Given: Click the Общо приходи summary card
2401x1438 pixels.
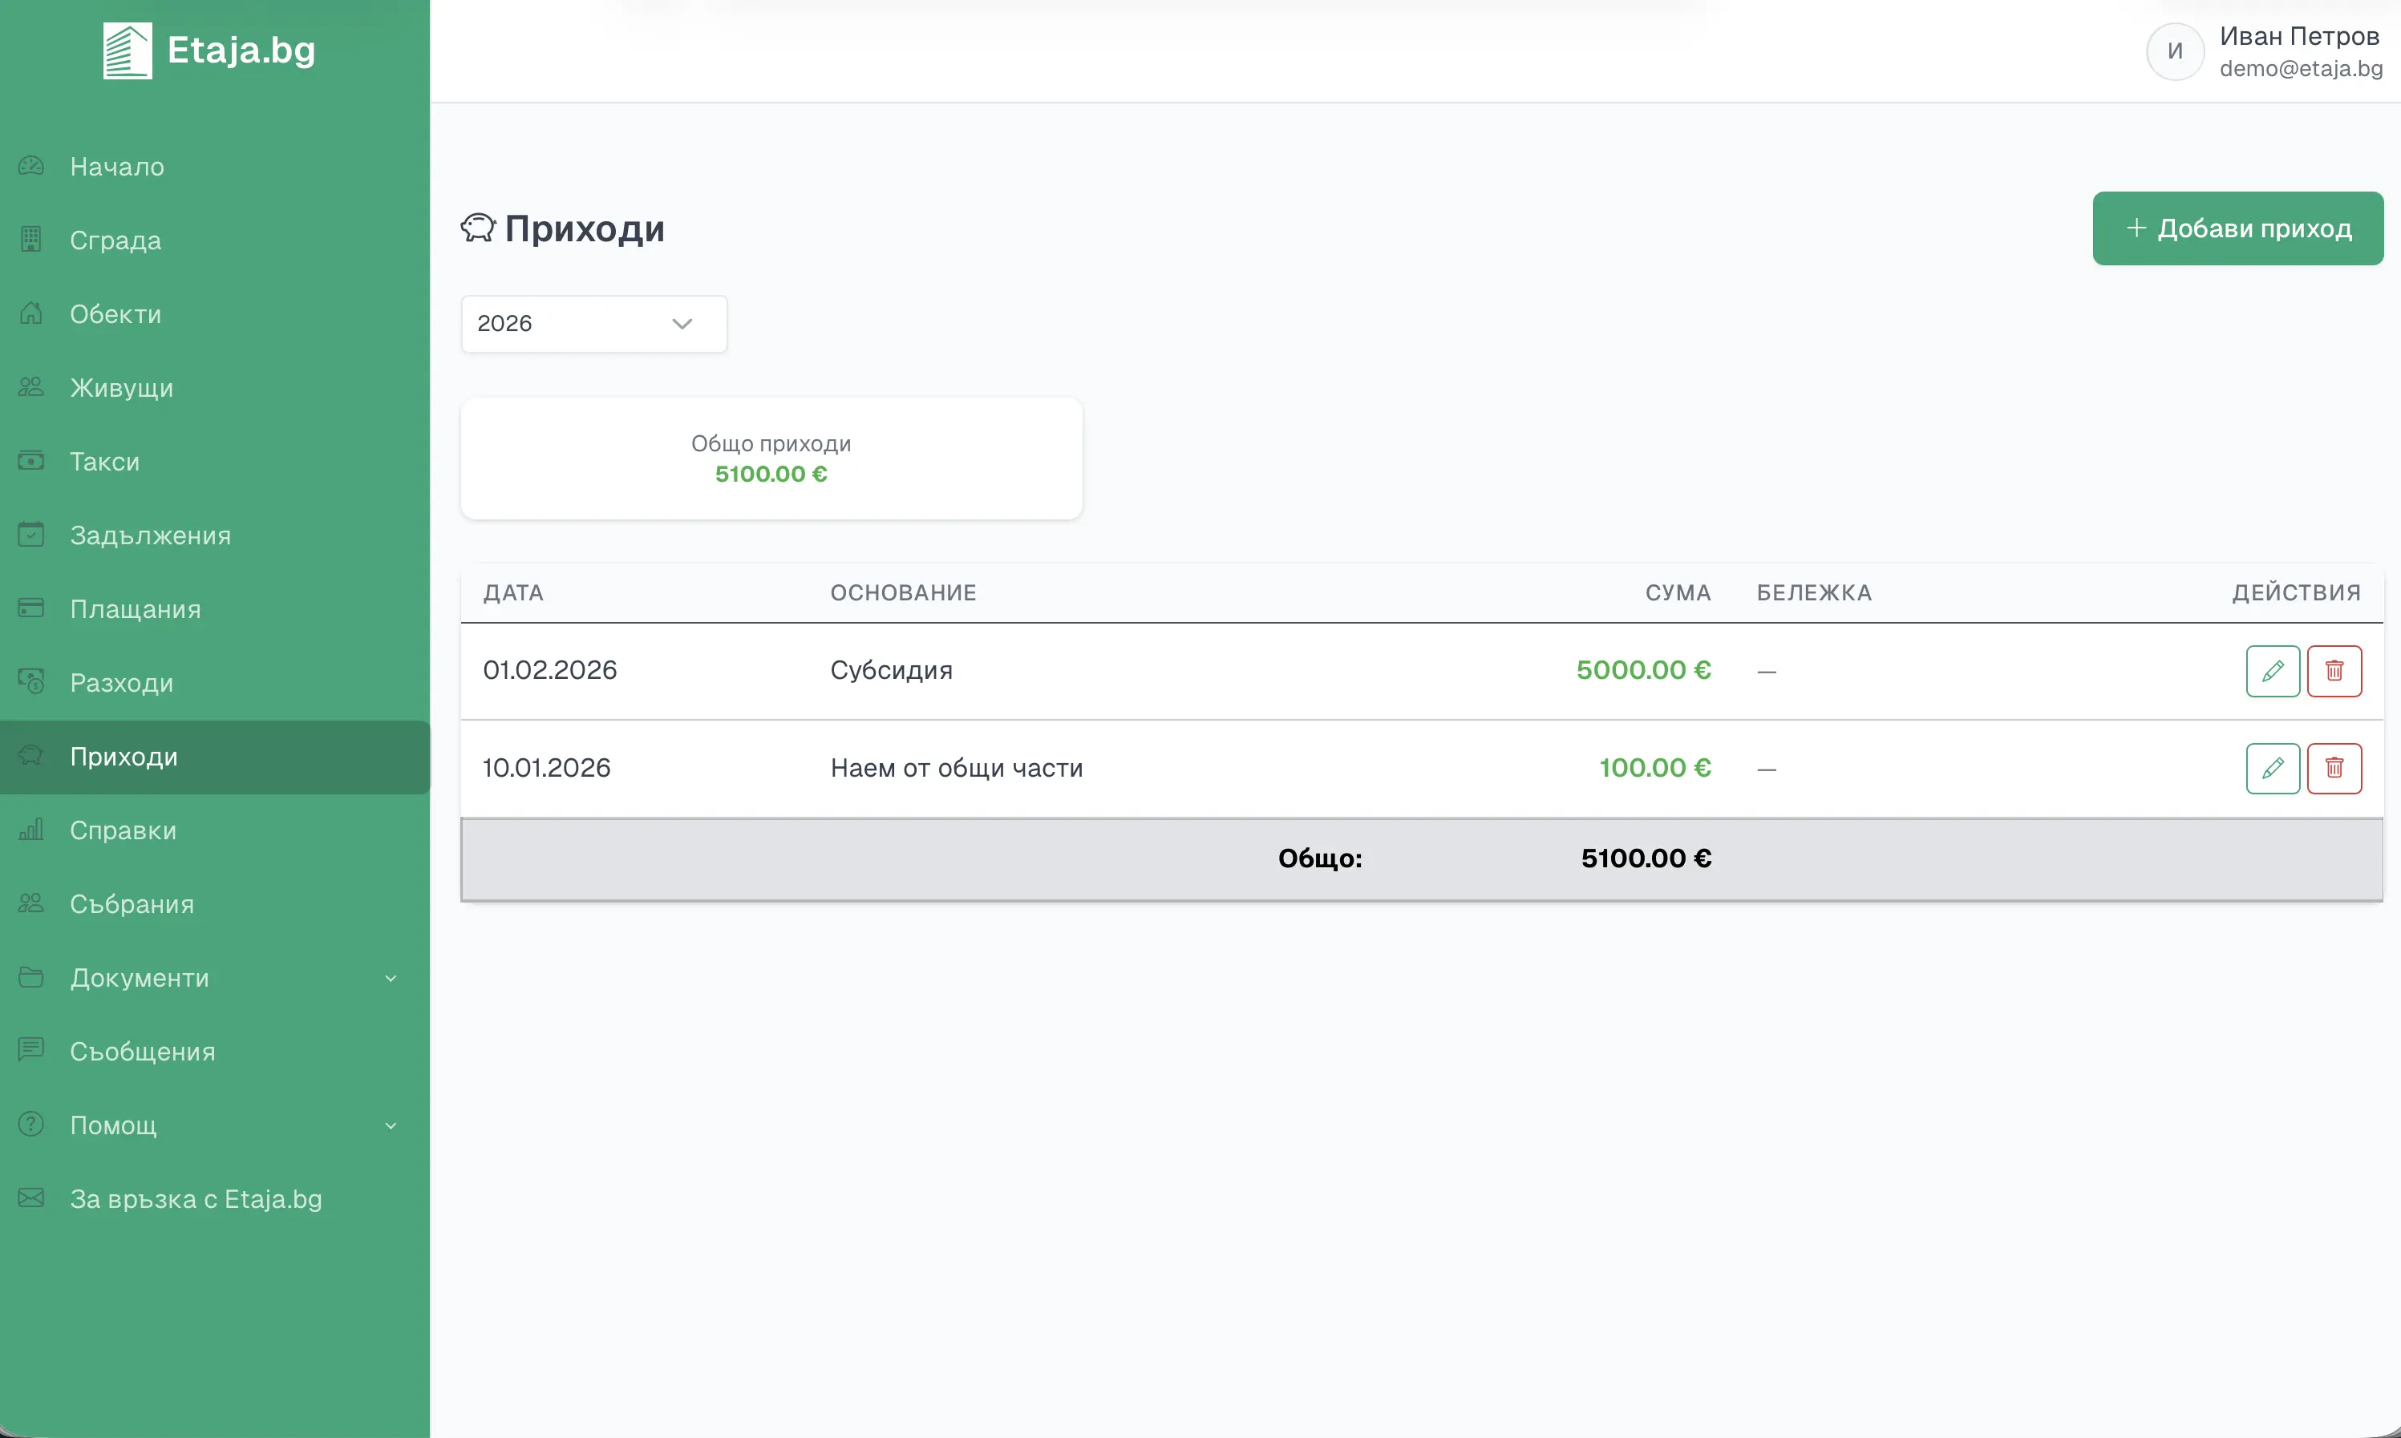Looking at the screenshot, I should point(771,458).
